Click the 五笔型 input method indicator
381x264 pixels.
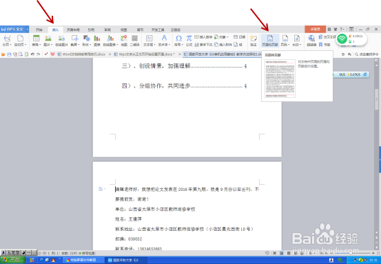click(13, 252)
